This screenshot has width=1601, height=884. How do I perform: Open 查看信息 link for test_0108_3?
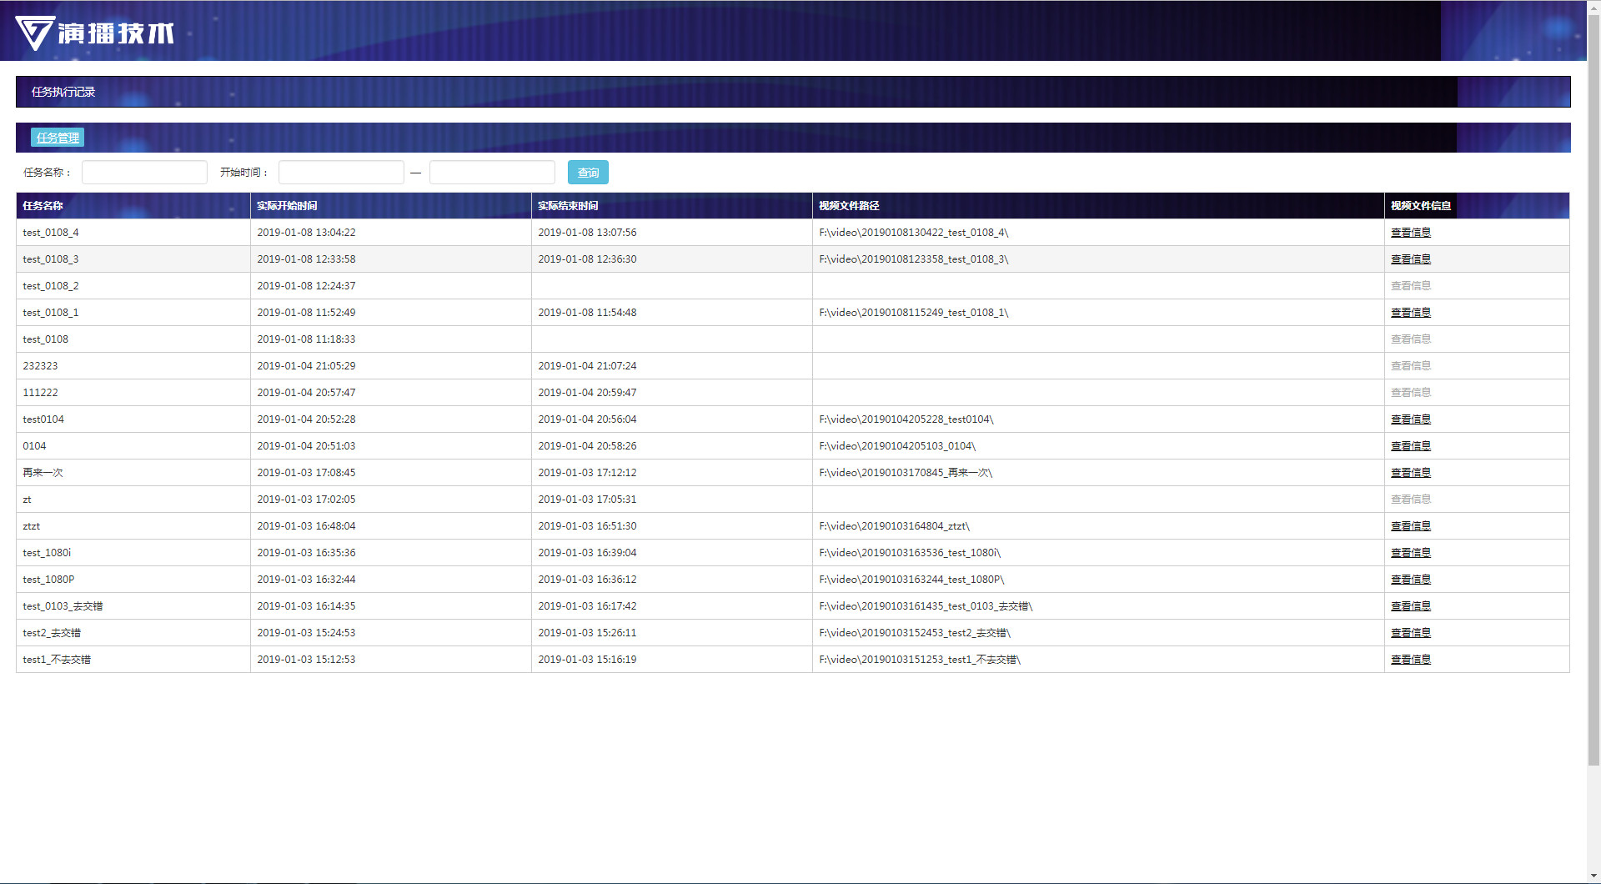click(x=1410, y=259)
